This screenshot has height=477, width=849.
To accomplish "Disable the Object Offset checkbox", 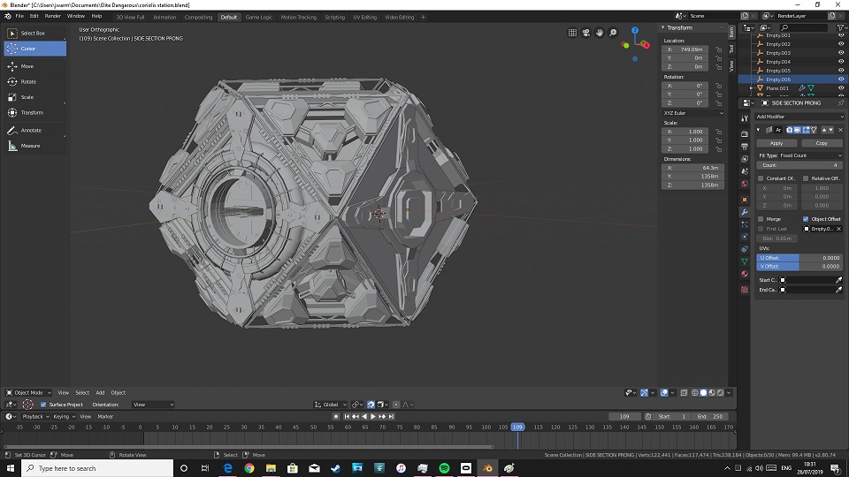I will [x=806, y=219].
